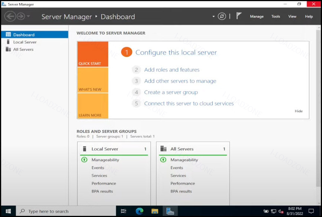Viewport: 322px width, 217px height.
Task: Open the Learn More tile
Action: coord(93,106)
